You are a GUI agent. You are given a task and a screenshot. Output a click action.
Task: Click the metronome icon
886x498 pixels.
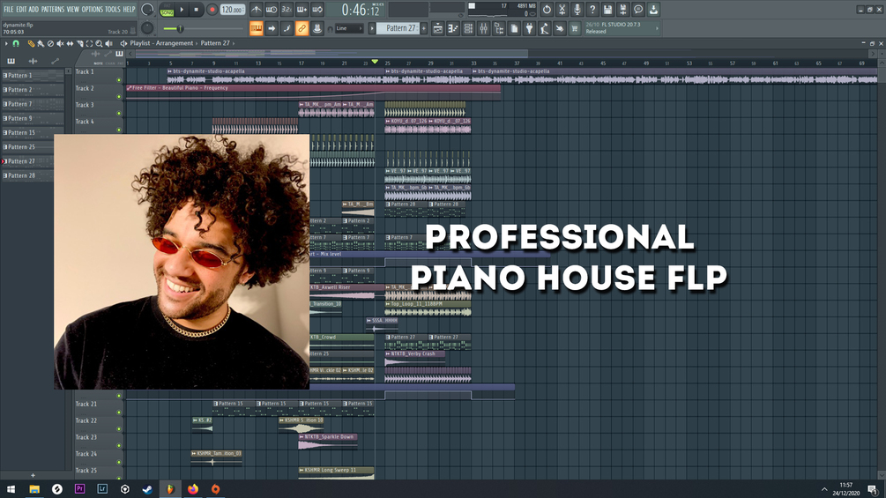tap(256, 10)
